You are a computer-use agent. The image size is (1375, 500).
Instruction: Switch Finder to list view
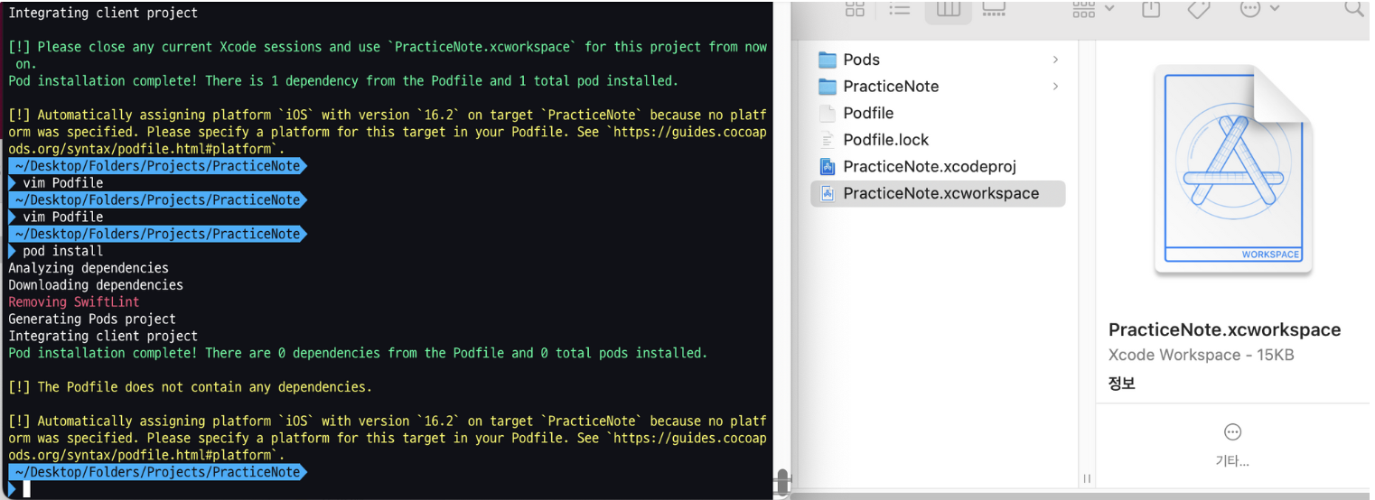click(899, 8)
